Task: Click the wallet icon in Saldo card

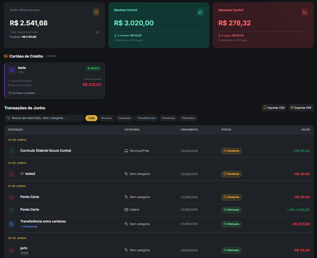Action: (96, 12)
